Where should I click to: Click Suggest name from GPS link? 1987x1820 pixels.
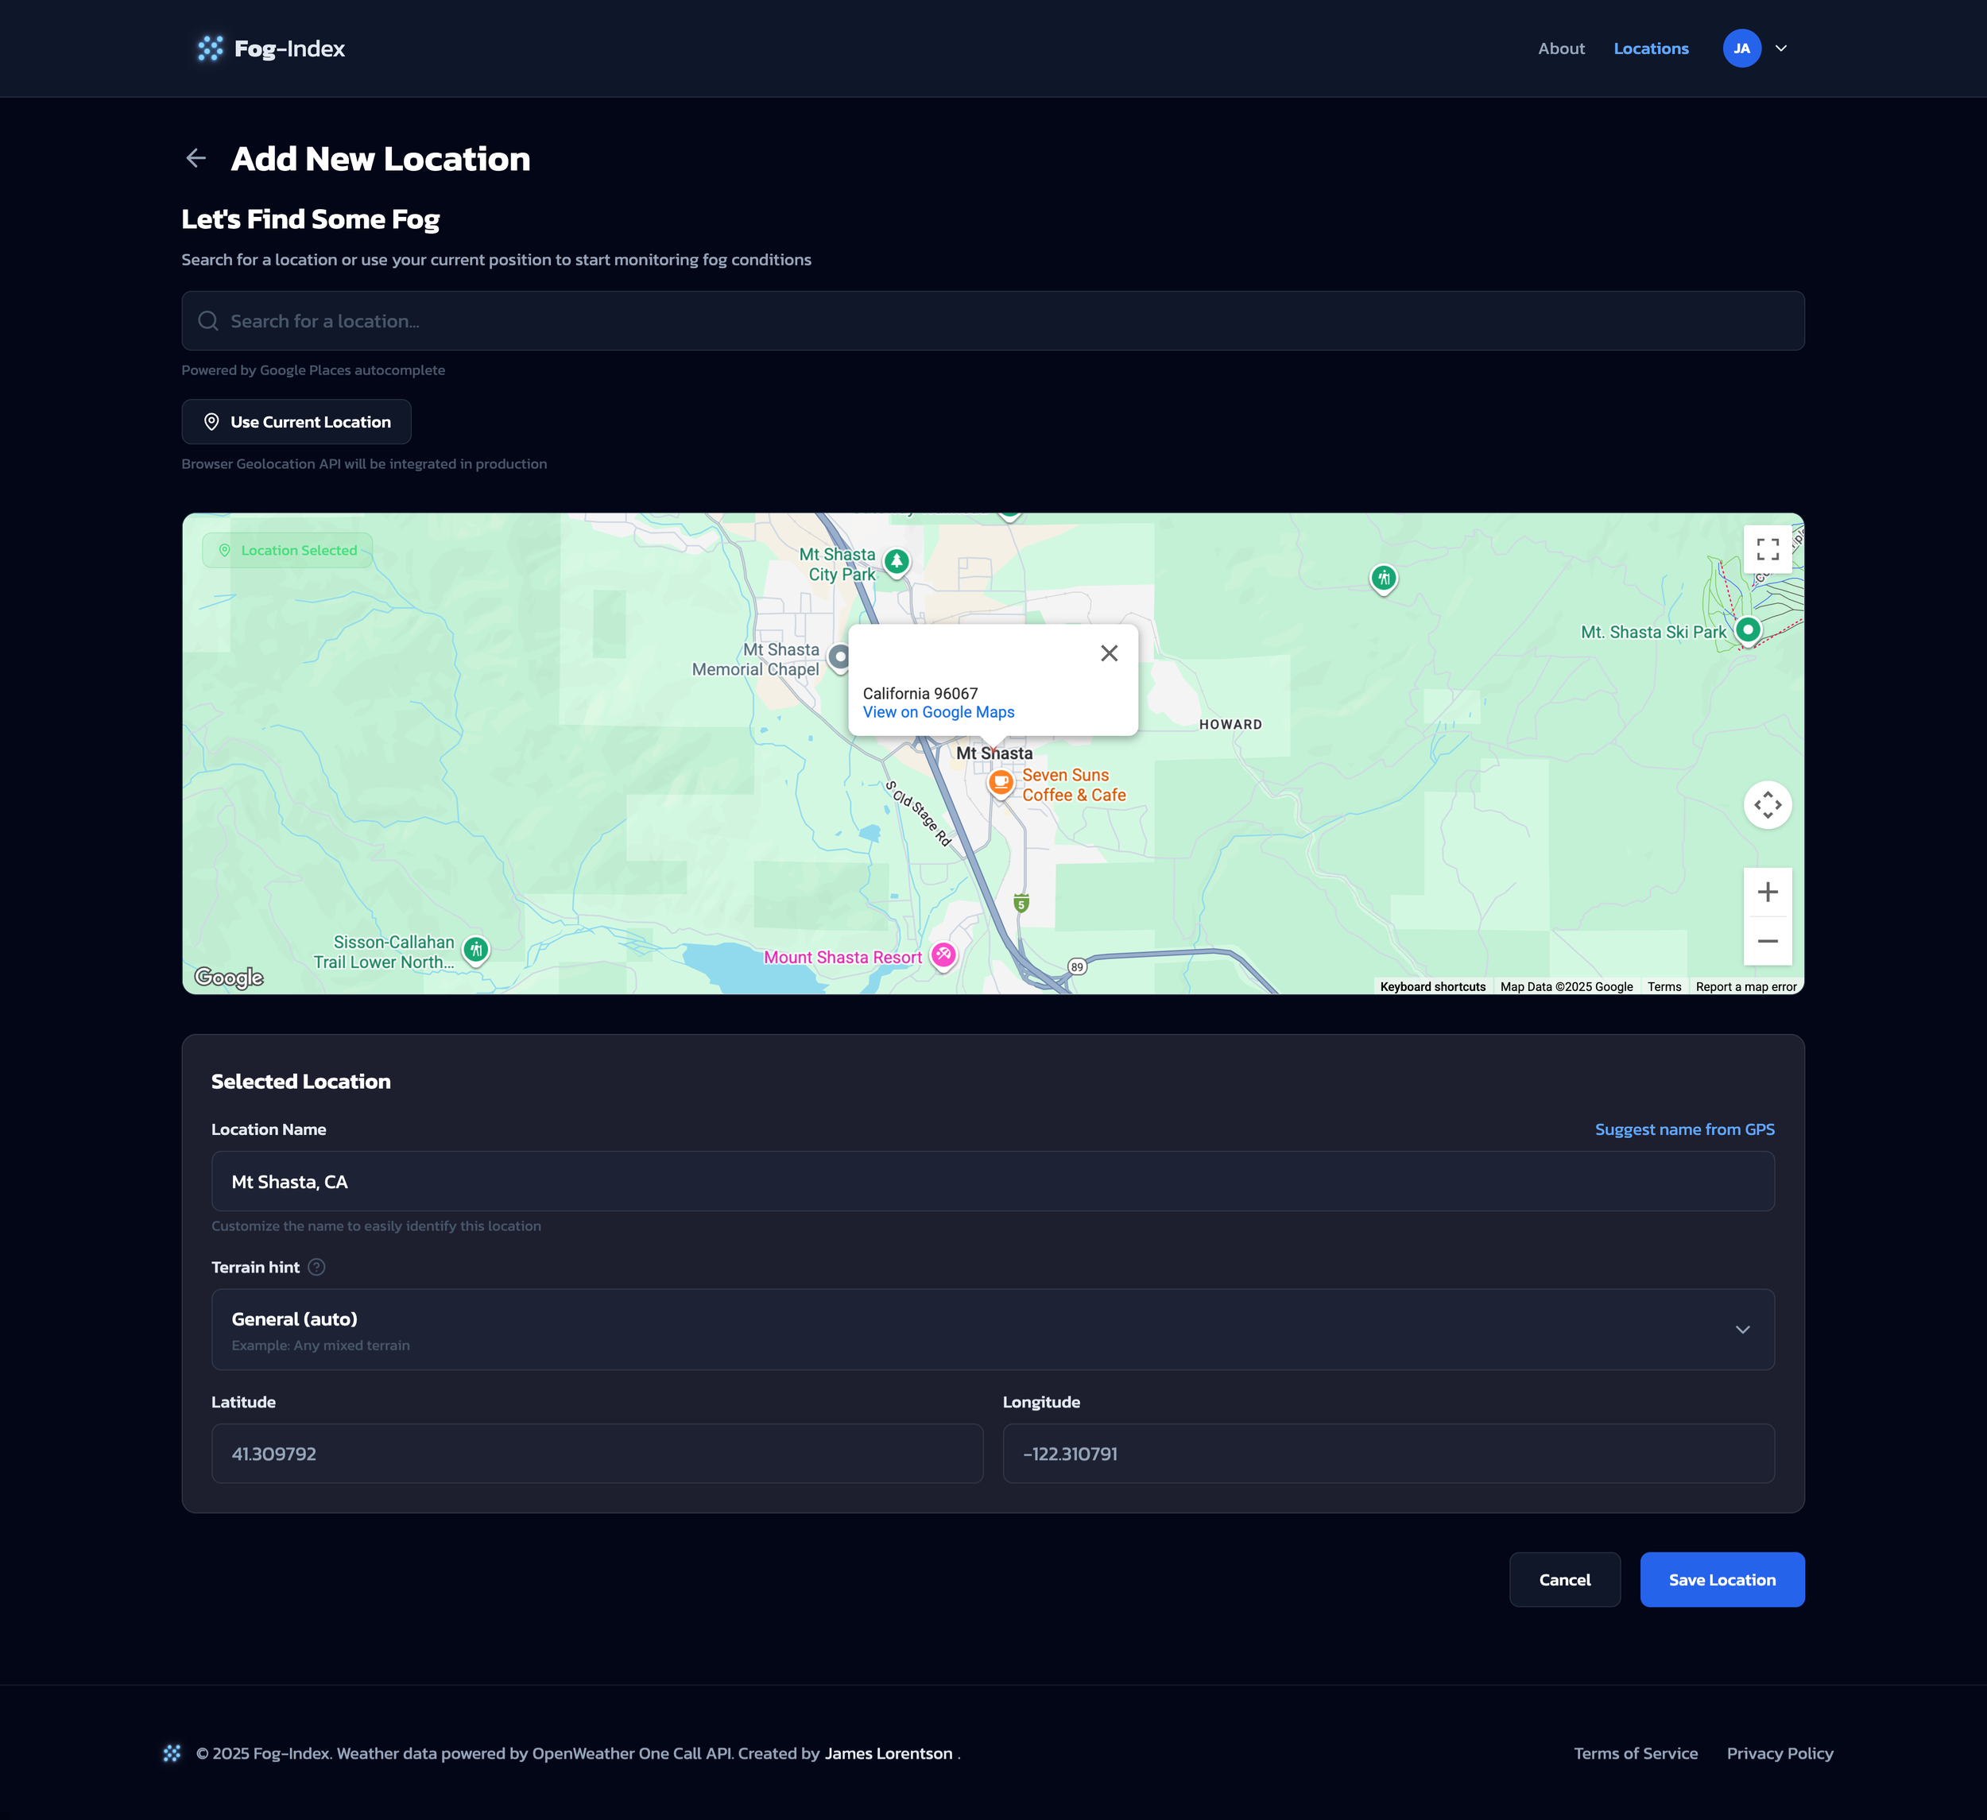(x=1683, y=1129)
